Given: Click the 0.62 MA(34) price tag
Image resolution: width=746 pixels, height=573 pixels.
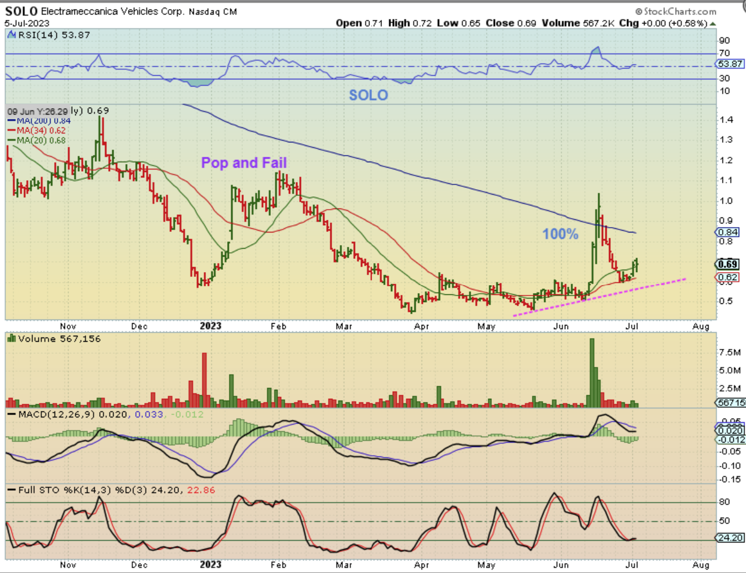Looking at the screenshot, I should [728, 277].
